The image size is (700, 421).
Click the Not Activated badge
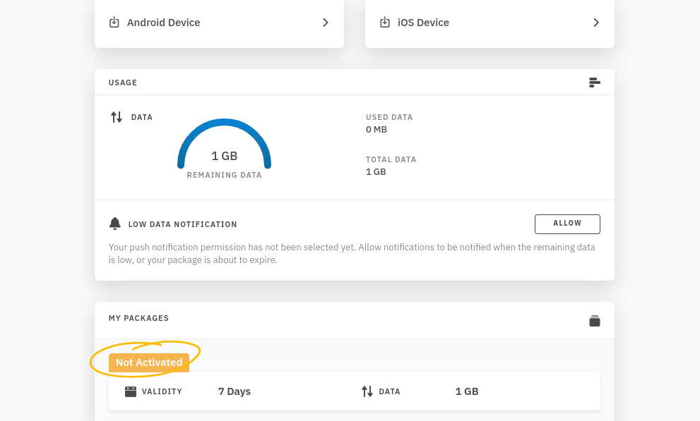click(x=149, y=362)
